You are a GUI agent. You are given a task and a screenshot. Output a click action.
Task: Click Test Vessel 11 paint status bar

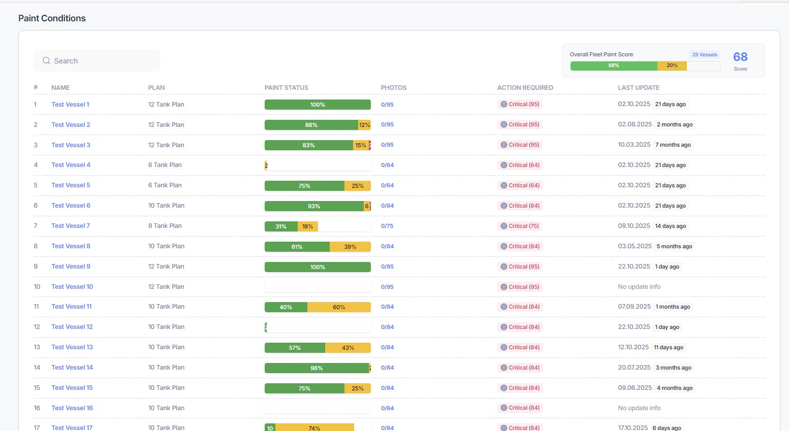[x=318, y=307]
